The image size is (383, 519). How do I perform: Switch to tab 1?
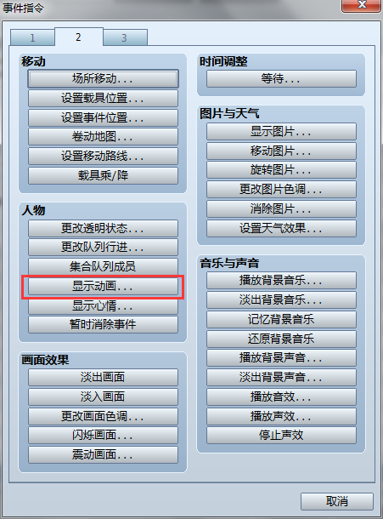pos(32,37)
